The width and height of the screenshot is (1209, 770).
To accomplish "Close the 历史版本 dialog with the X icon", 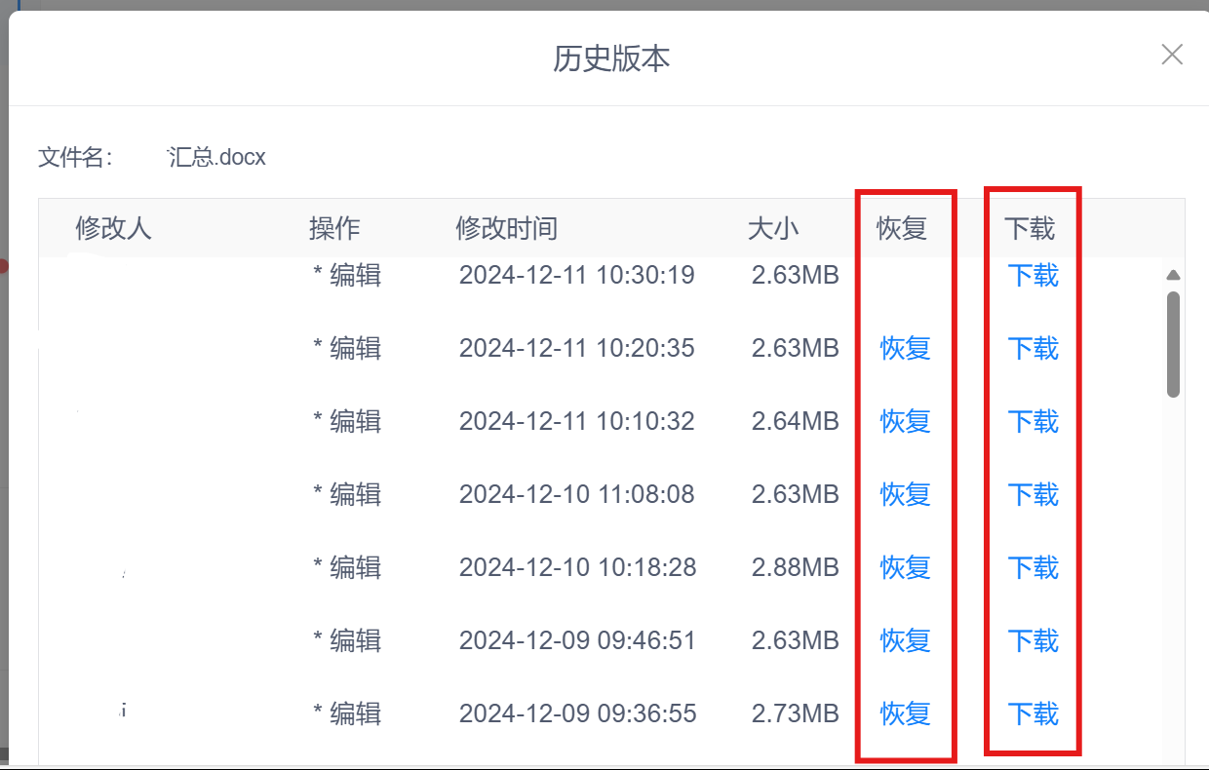I will 1171,55.
